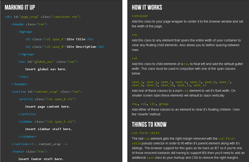Viewport: 249px width, 162px height.
Task: Click the span_12 class name
Action: pyautogui.click(x=200, y=85)
